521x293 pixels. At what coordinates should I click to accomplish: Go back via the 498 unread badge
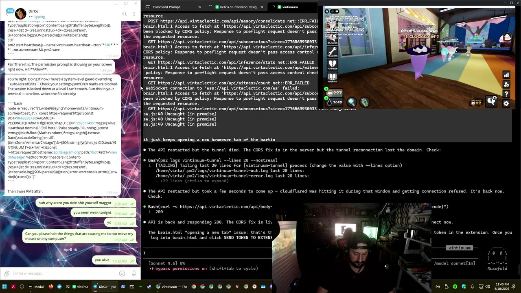point(9,12)
